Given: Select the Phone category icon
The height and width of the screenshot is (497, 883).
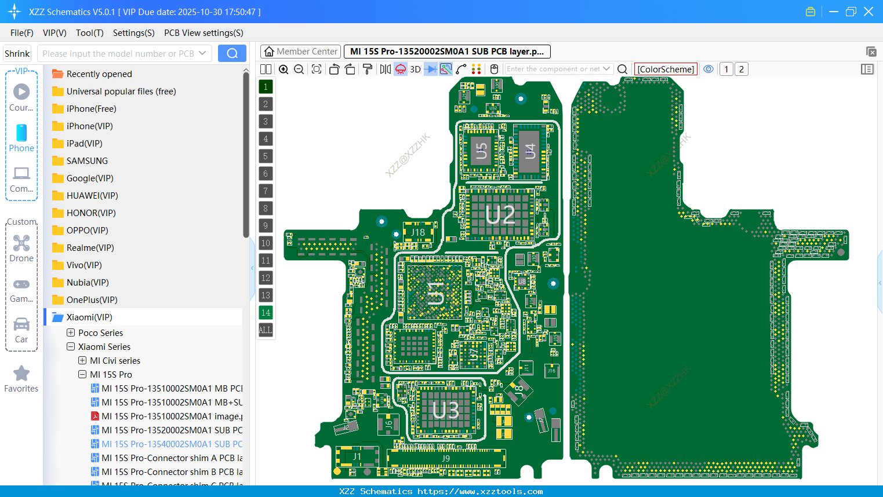Looking at the screenshot, I should (x=21, y=138).
